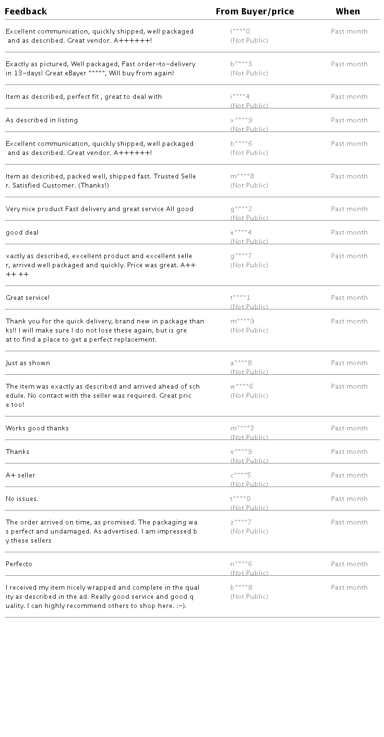Image resolution: width=384 pixels, height=737 pixels.
Task: Click the From Buyer/price column header
Action: point(255,12)
